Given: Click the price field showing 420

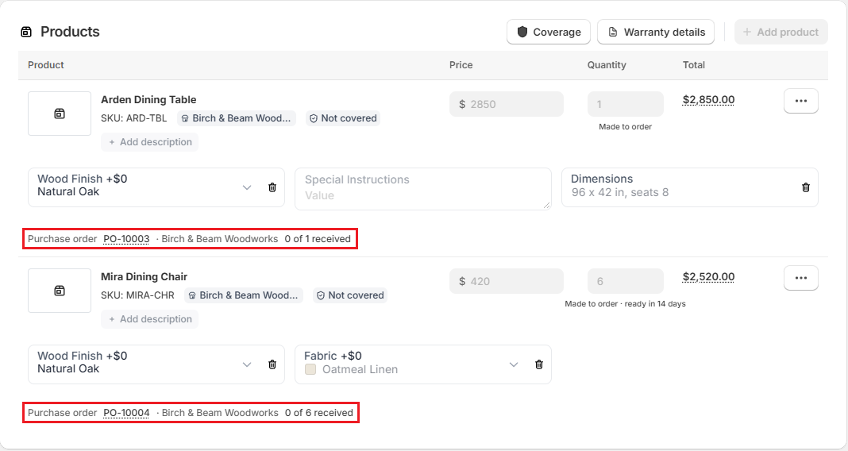Looking at the screenshot, I should (x=507, y=282).
